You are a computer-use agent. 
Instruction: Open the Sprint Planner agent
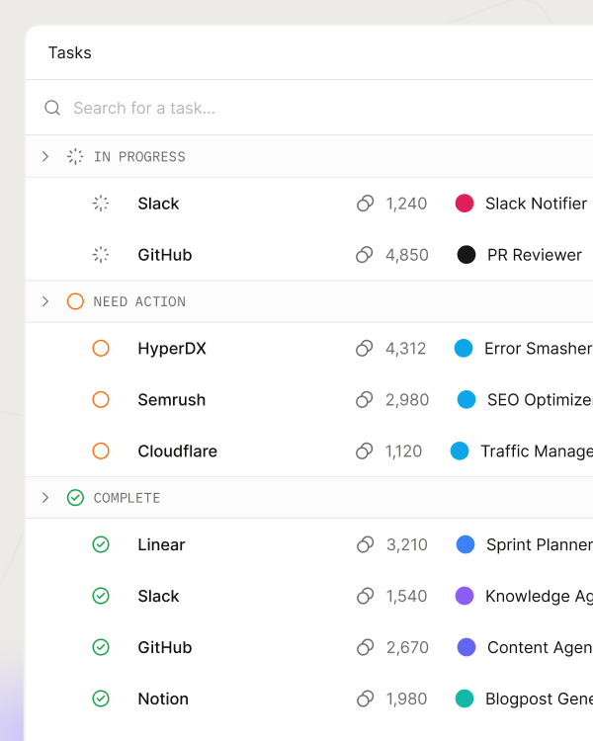540,544
